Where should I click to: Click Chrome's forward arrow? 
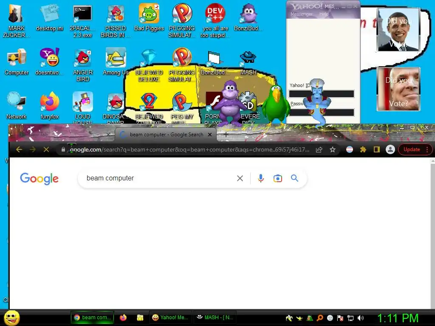coord(32,150)
